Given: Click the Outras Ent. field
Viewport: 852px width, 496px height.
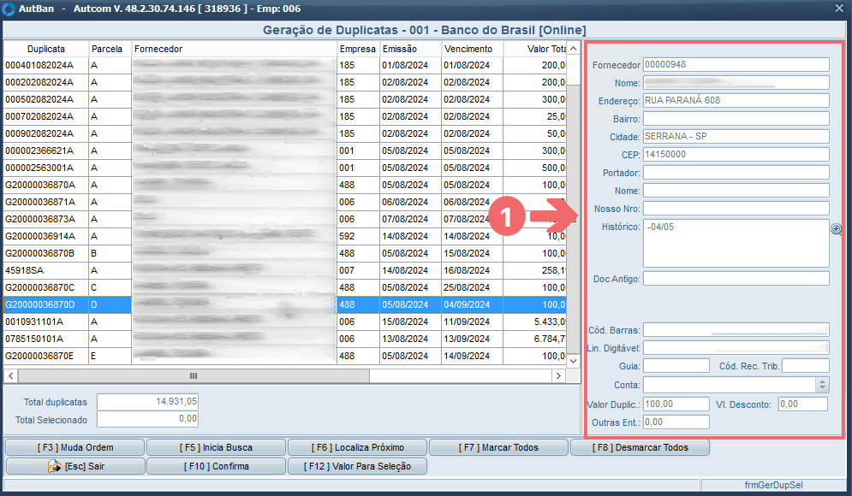Looking at the screenshot, I should 676,422.
